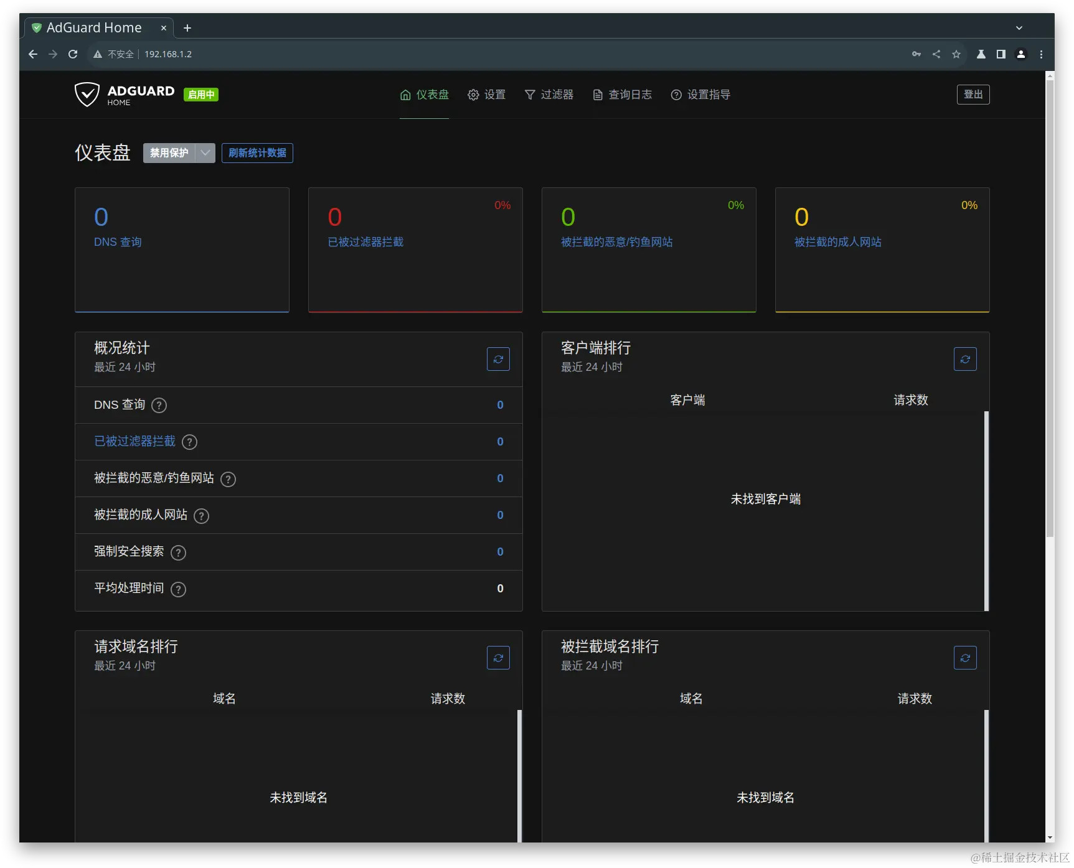Refresh the 客户端排行 panel
This screenshot has height=868, width=1074.
[965, 359]
